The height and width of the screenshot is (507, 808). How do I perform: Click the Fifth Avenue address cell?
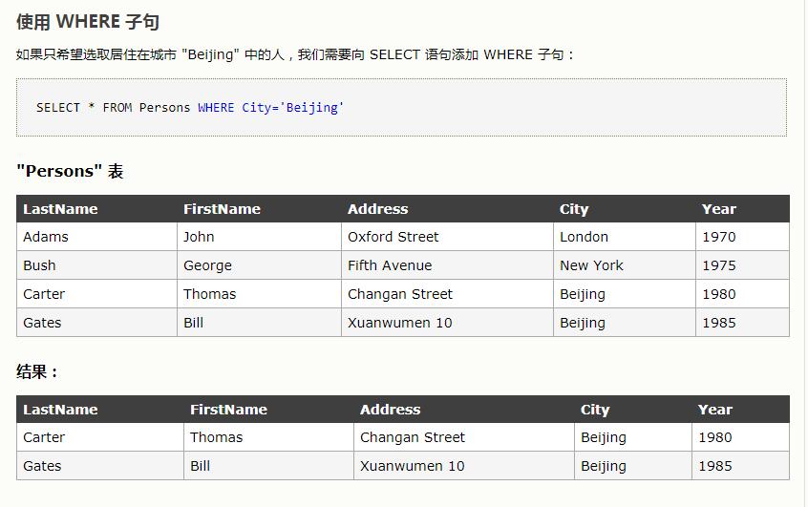(x=390, y=265)
